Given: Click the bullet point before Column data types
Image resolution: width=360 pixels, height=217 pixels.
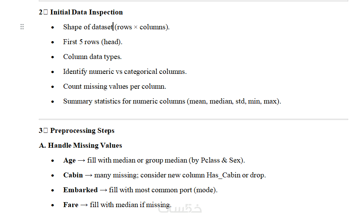Looking at the screenshot, I should click(53, 57).
